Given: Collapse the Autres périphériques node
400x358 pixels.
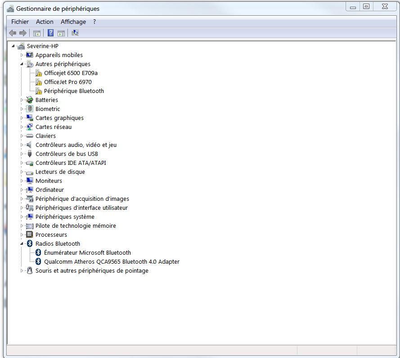Looking at the screenshot, I should (21, 64).
